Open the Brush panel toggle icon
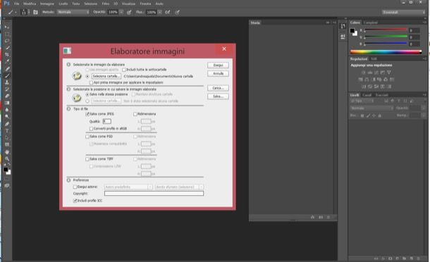 pos(35,12)
